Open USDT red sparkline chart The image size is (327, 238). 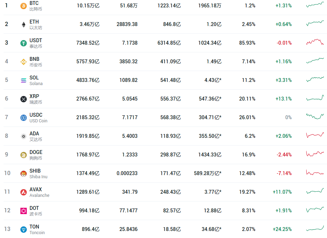coord(315,41)
